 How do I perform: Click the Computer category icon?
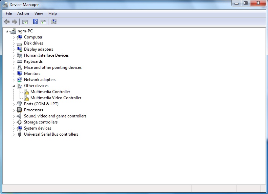pyautogui.click(x=20, y=37)
